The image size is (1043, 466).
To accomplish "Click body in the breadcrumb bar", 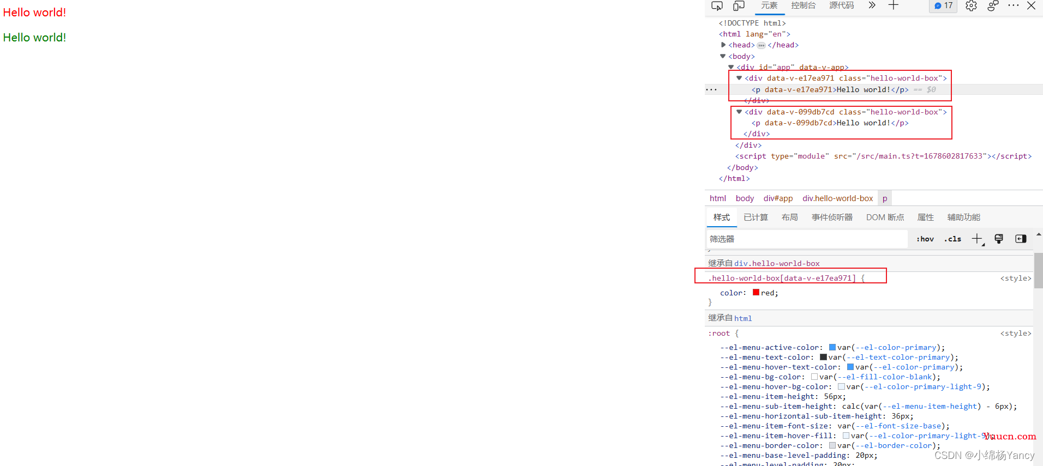I will pyautogui.click(x=745, y=198).
